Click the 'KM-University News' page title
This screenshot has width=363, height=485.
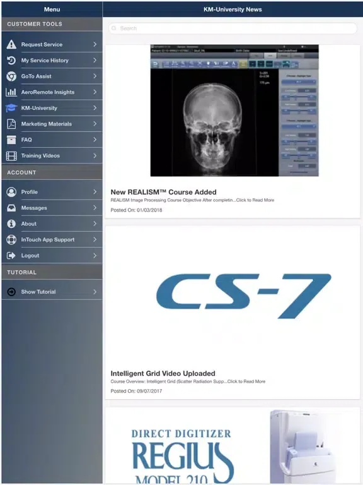point(233,9)
